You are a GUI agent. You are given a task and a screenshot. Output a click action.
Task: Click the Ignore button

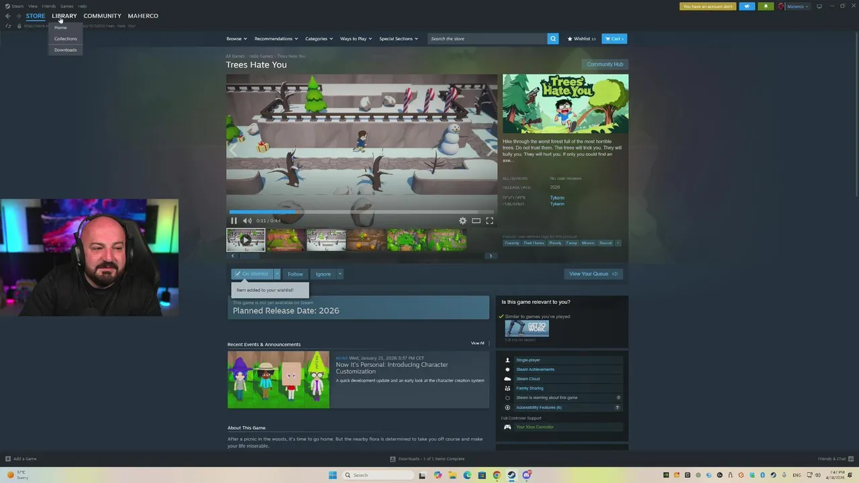coord(323,274)
